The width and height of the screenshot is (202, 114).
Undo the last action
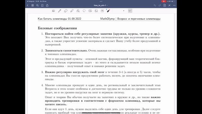tap(155, 5)
